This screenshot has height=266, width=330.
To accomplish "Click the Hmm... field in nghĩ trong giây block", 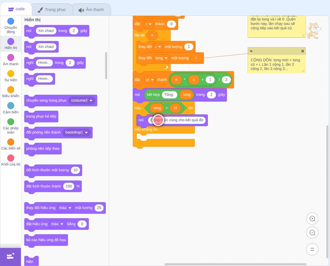I will 44,63.
